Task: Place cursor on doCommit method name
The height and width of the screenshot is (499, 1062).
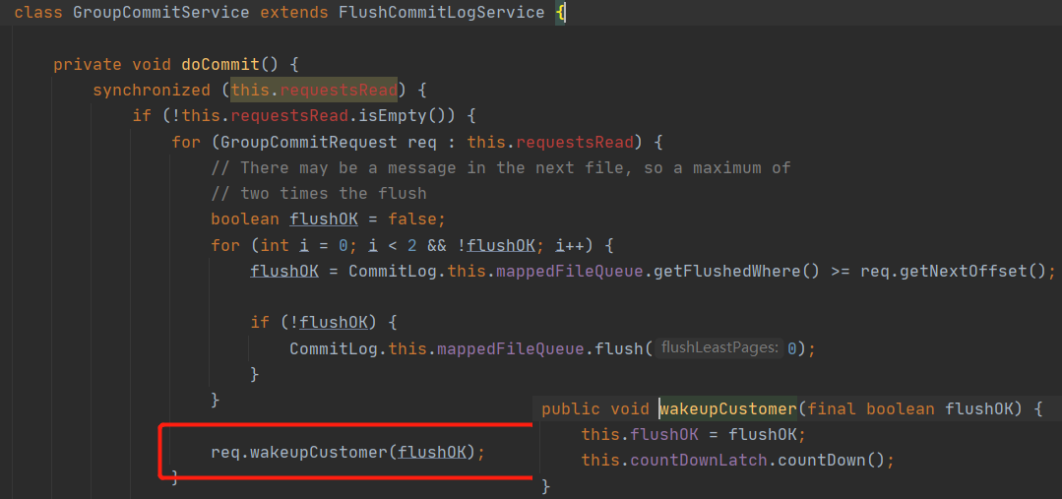Action: click(x=220, y=65)
